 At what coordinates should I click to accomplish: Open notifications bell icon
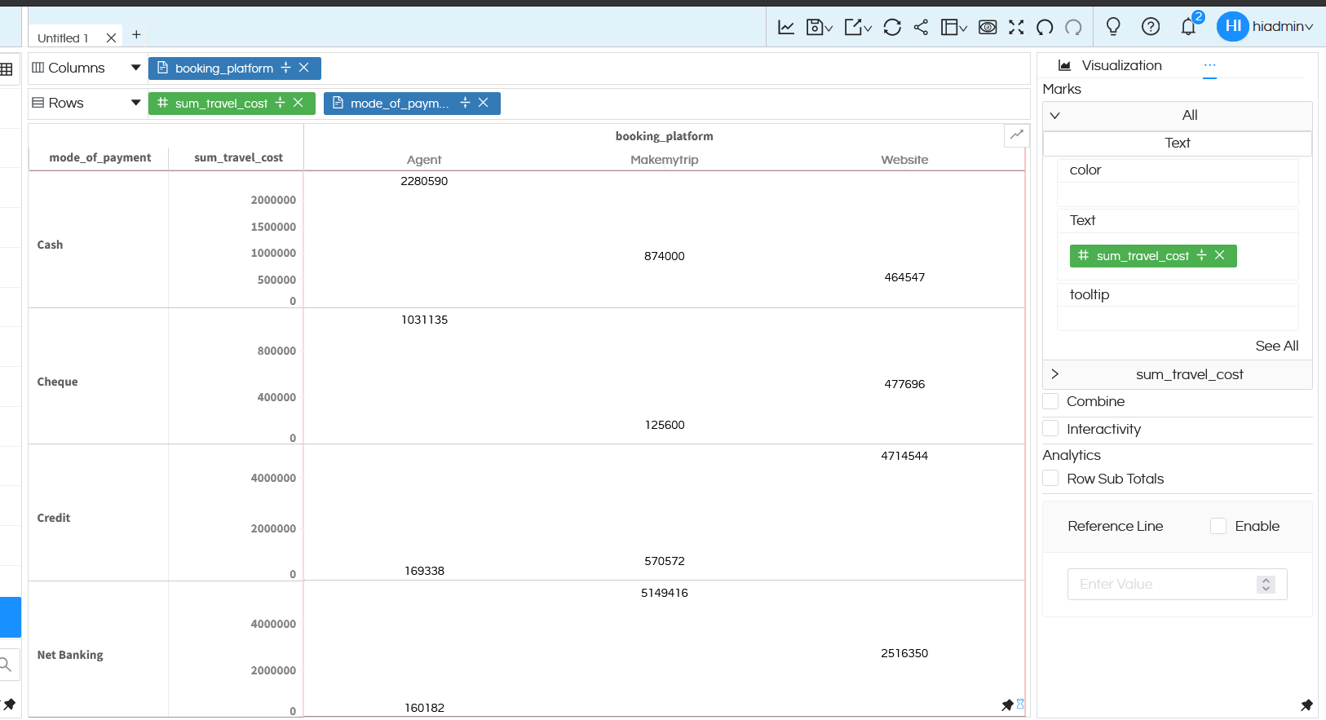[x=1188, y=27]
